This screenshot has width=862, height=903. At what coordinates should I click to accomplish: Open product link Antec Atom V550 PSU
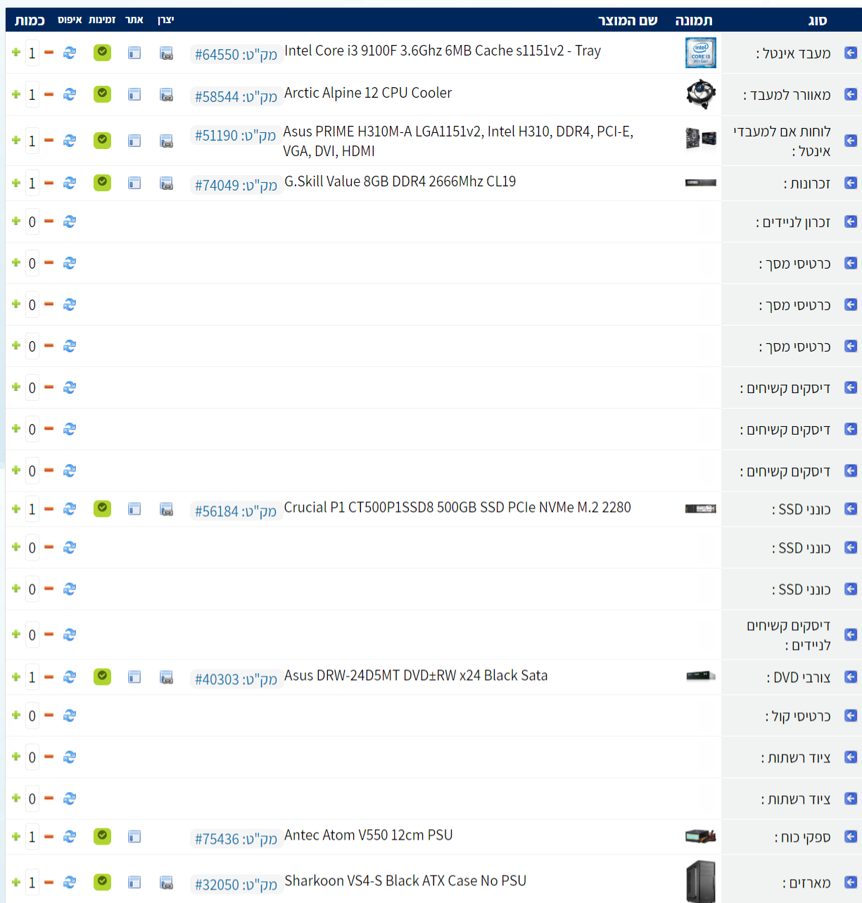tap(369, 835)
